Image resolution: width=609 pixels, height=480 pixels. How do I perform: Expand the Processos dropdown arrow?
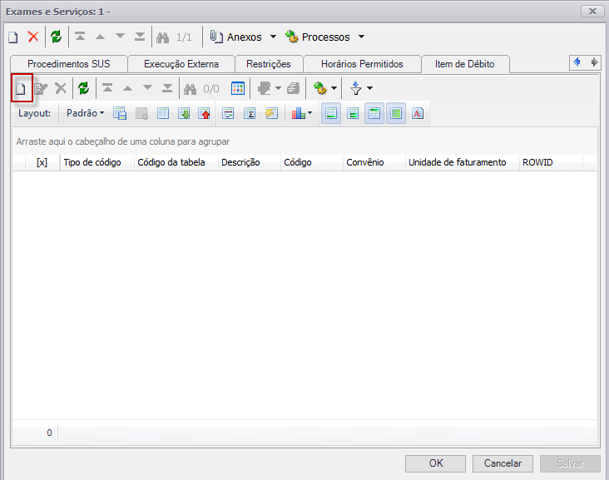[361, 37]
